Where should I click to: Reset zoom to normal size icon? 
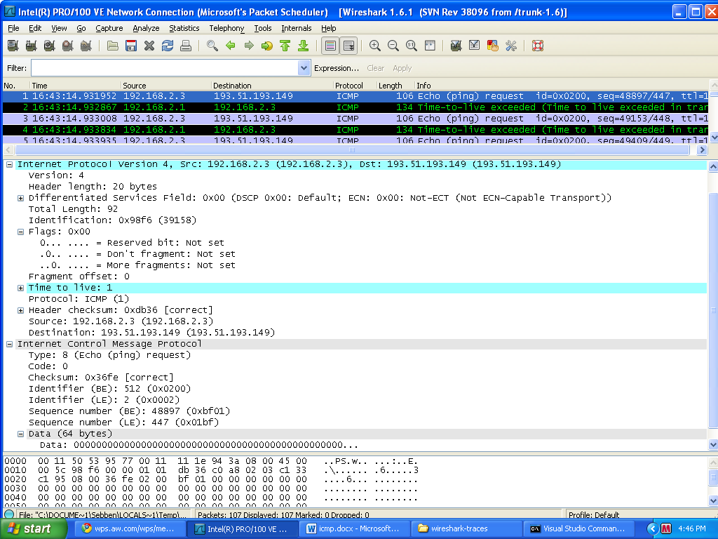(x=411, y=46)
